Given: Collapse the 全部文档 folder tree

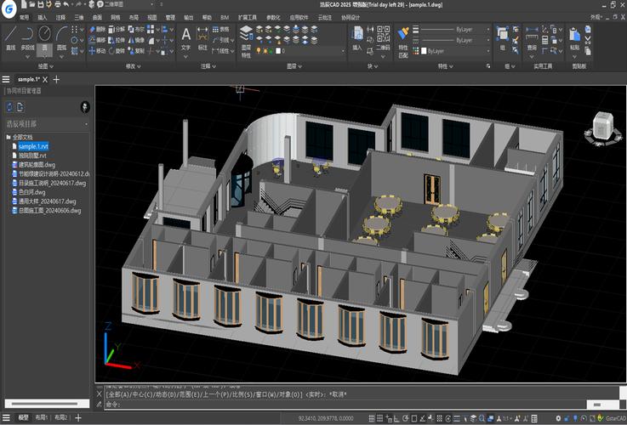Looking at the screenshot, I should (x=7, y=137).
